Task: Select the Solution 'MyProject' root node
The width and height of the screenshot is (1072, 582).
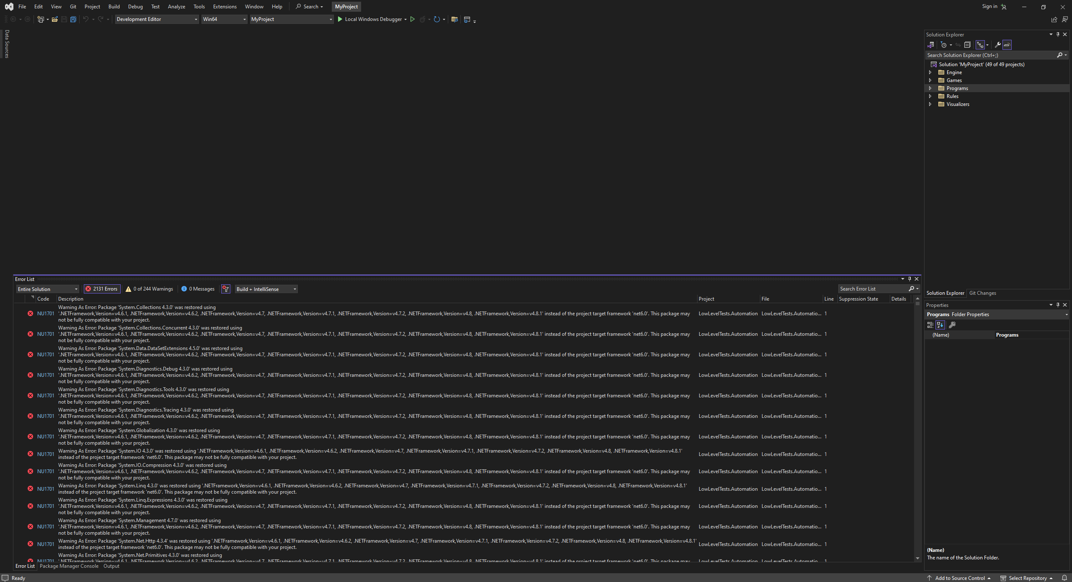Action: [981, 64]
